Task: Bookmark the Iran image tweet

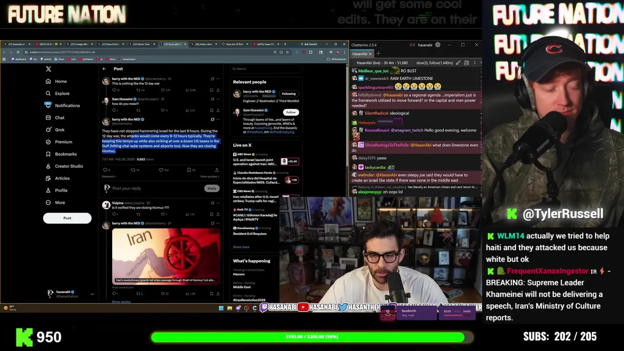Action: (211, 293)
